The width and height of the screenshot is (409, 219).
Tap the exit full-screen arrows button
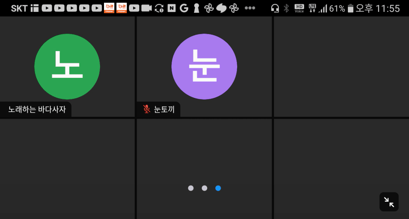(x=389, y=202)
